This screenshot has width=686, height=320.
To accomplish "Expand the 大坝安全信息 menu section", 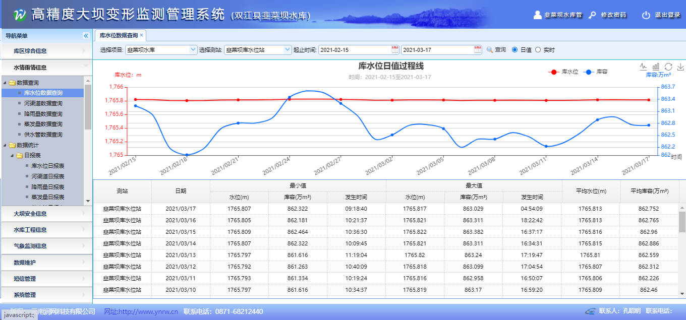I will click(46, 214).
